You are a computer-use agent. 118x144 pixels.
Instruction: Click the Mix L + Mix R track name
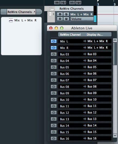(82, 14)
